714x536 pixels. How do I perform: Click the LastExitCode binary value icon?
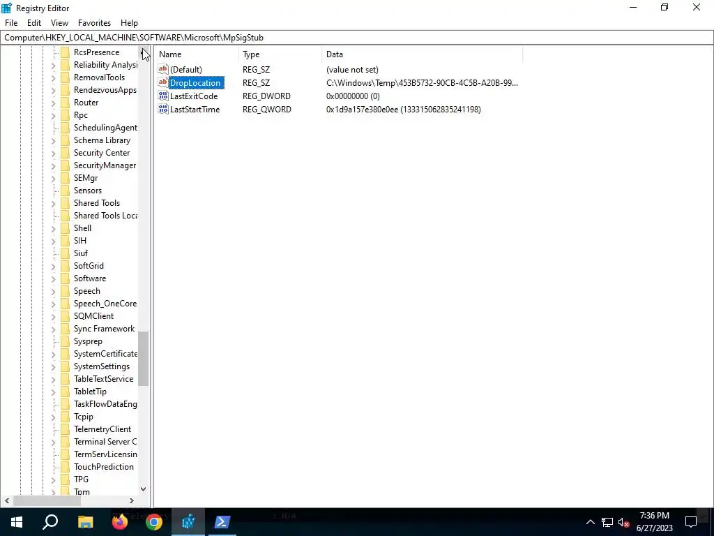pos(163,96)
